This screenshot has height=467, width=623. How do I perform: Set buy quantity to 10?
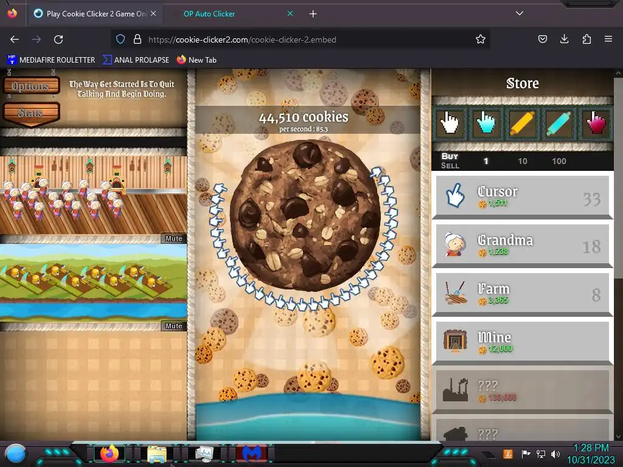tap(522, 161)
